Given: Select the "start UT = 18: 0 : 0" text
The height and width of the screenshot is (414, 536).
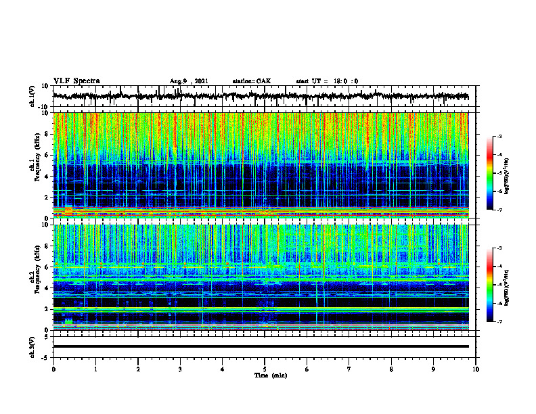Looking at the screenshot, I should pyautogui.click(x=327, y=81).
